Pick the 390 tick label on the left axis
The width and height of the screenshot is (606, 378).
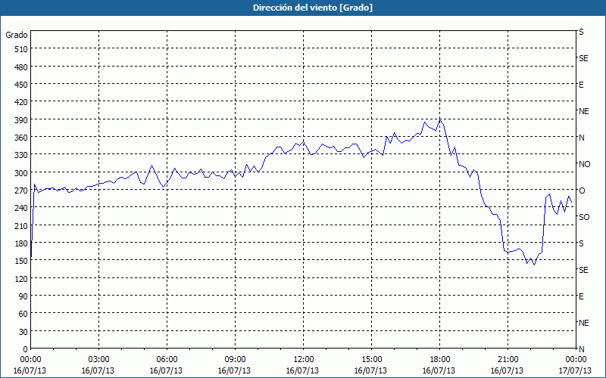pyautogui.click(x=21, y=120)
